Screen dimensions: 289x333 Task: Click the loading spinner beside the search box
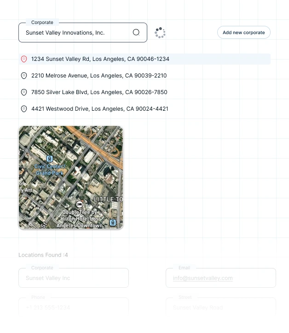pyautogui.click(x=160, y=33)
